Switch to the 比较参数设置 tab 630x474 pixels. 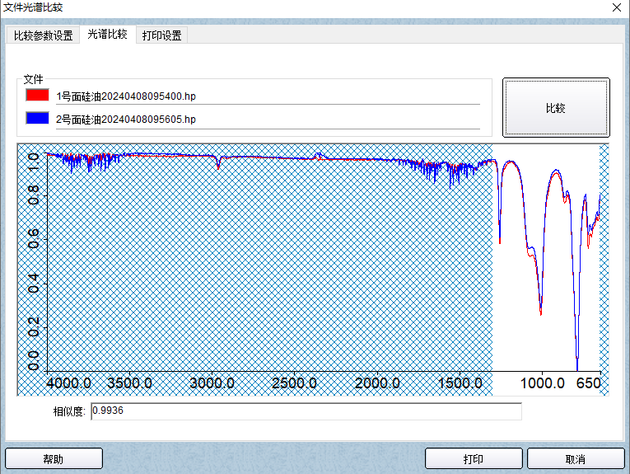coord(43,35)
